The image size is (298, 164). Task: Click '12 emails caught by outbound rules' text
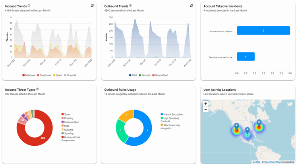135,94
